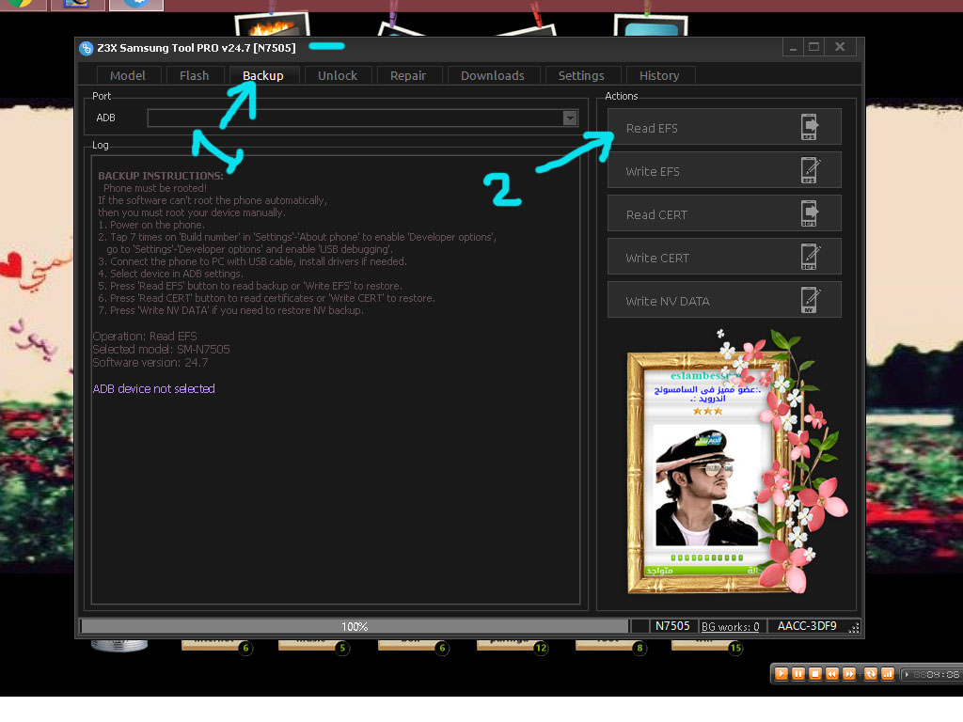Viewport: 963px width, 722px height.
Task: Click the 'BACKUP INSTRUCTIONS:' log heading
Action: (x=161, y=176)
